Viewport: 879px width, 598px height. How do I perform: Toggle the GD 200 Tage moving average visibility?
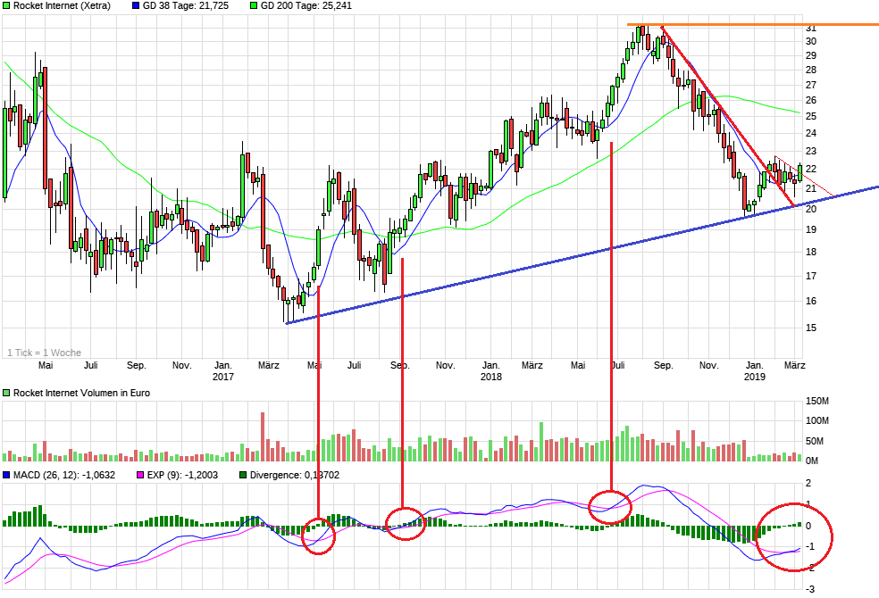[252, 7]
